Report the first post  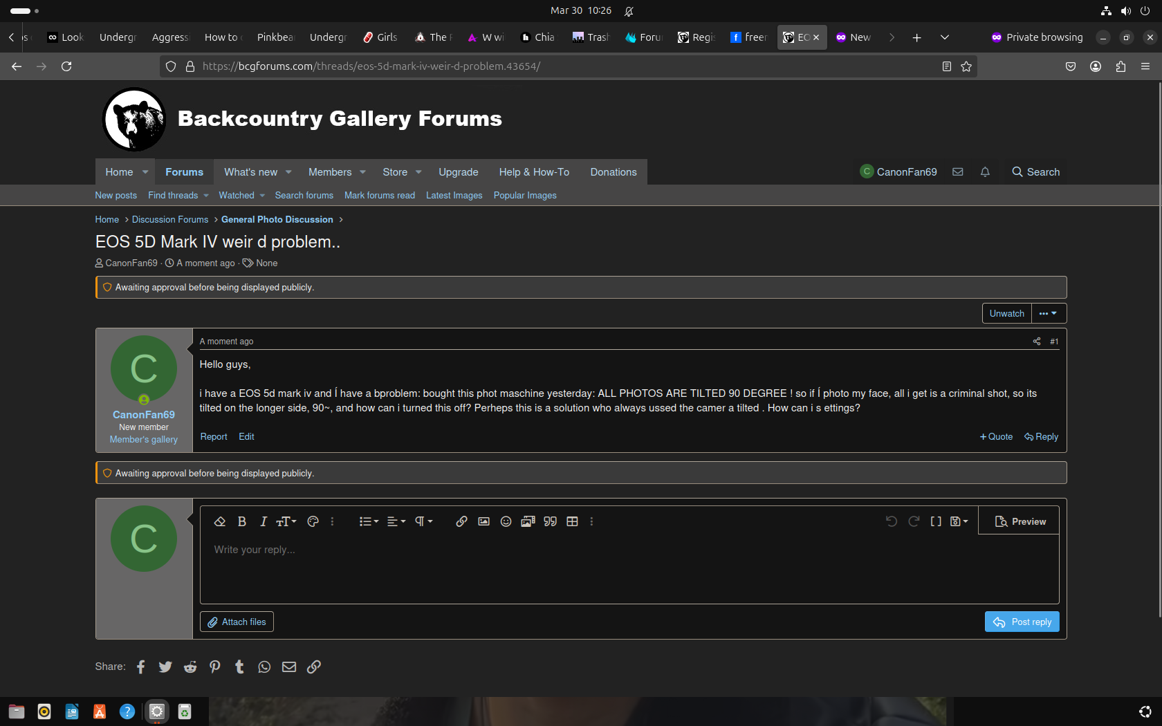[214, 436]
